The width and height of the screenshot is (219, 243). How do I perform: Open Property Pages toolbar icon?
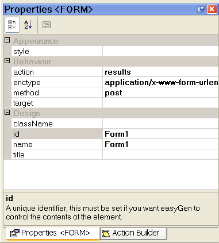pyautogui.click(x=47, y=25)
